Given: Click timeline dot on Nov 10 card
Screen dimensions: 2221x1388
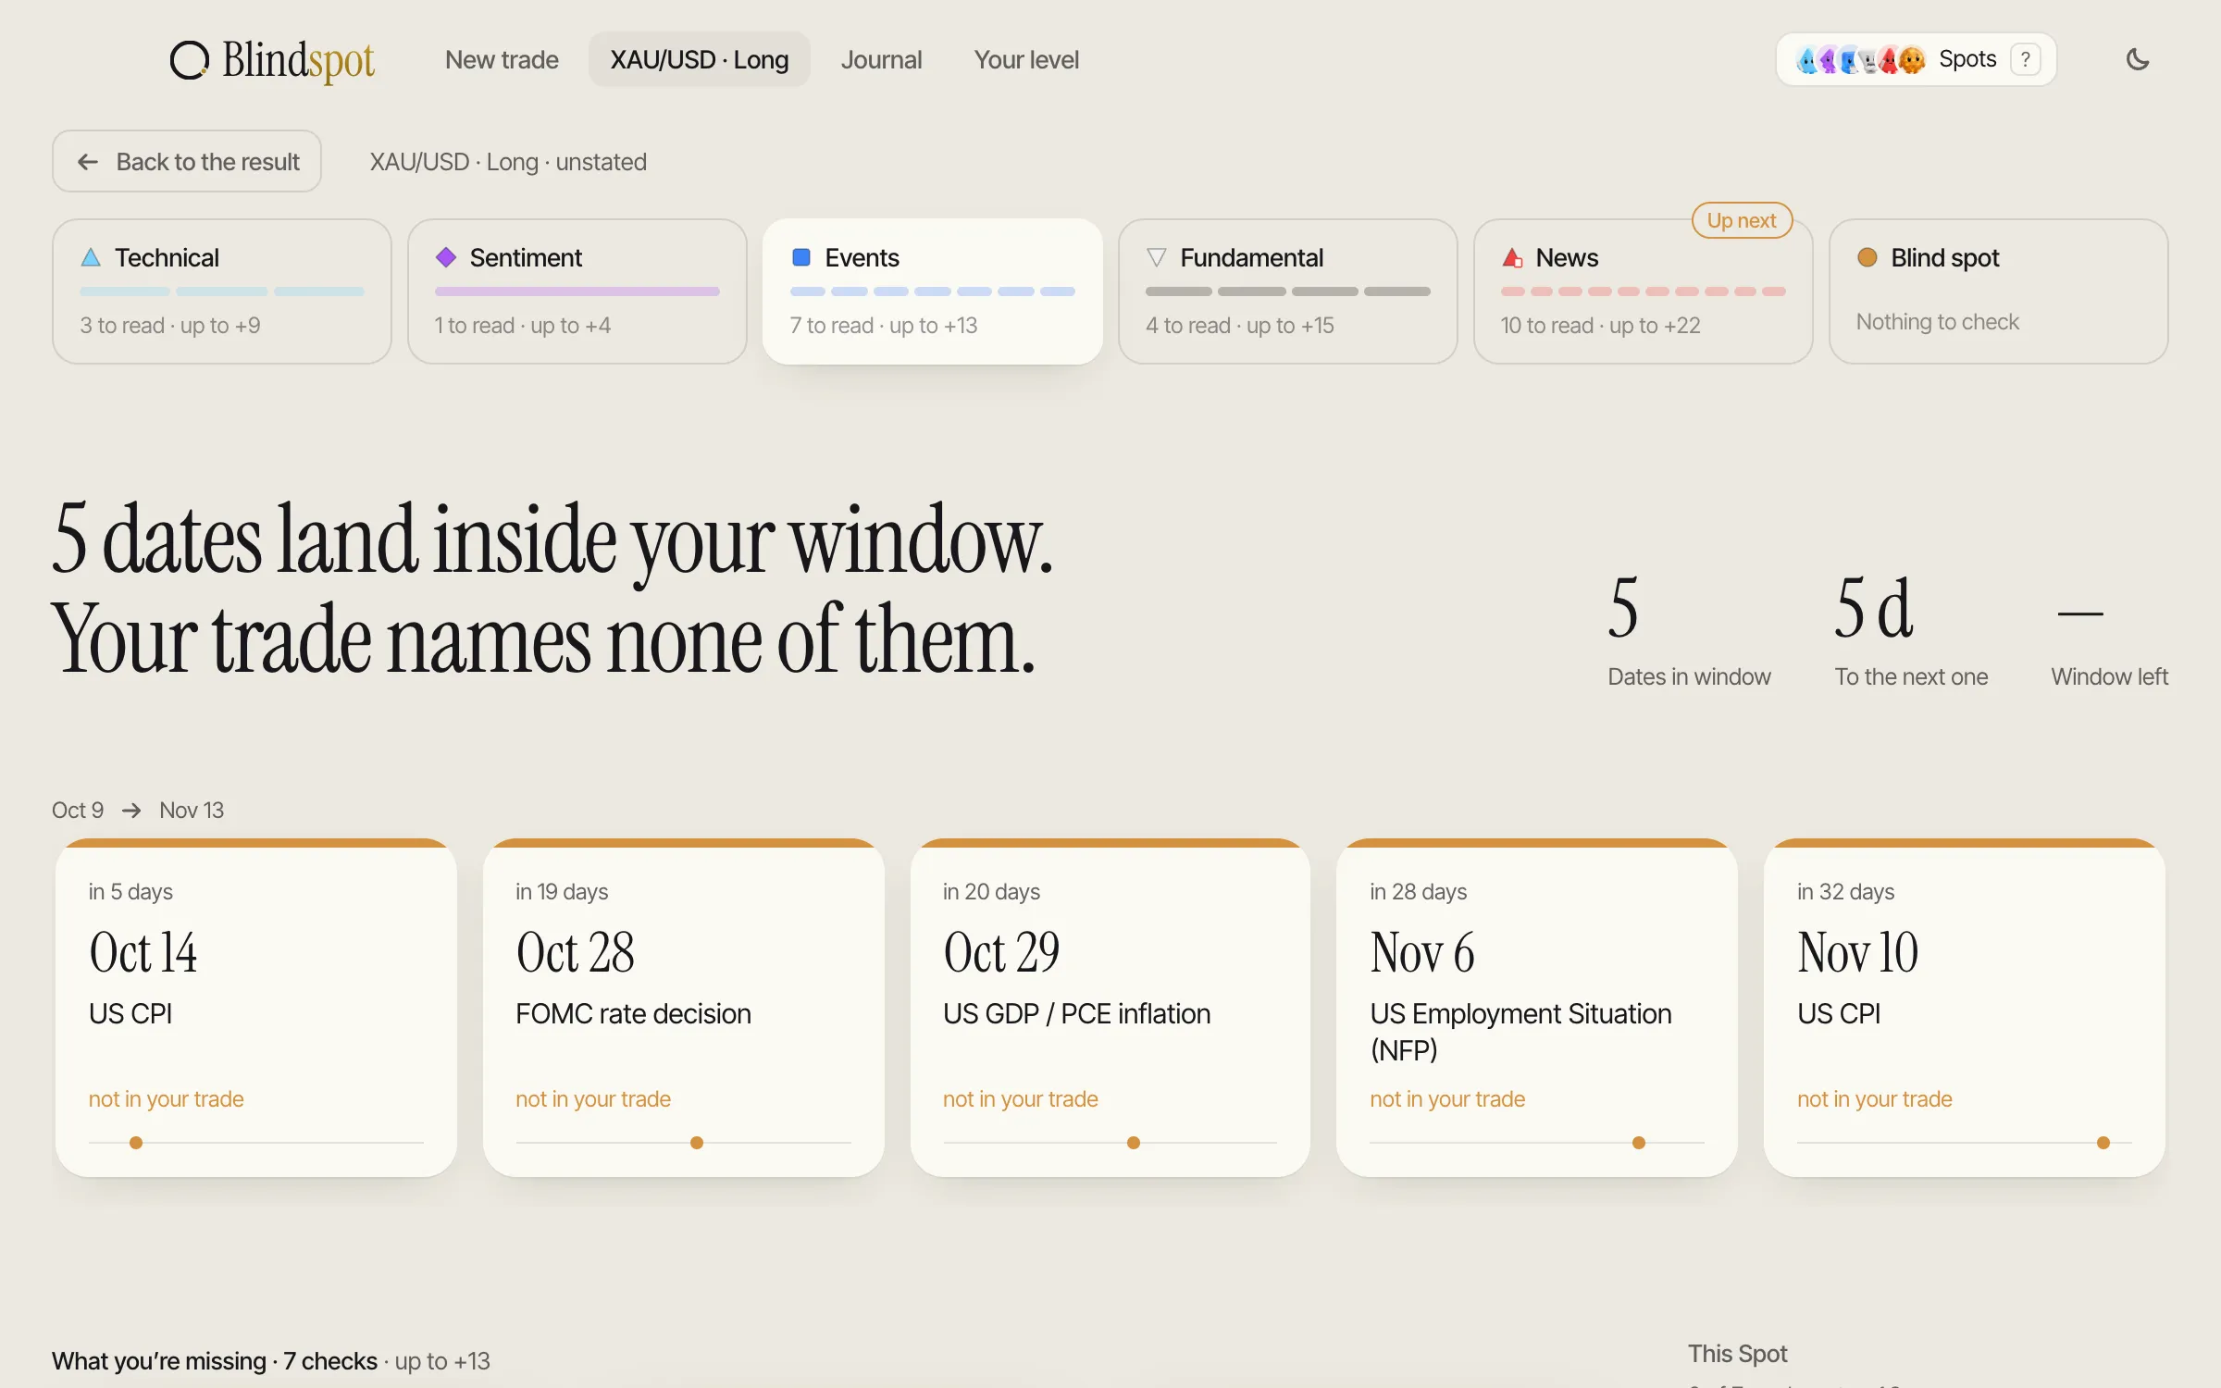Looking at the screenshot, I should click(2103, 1143).
